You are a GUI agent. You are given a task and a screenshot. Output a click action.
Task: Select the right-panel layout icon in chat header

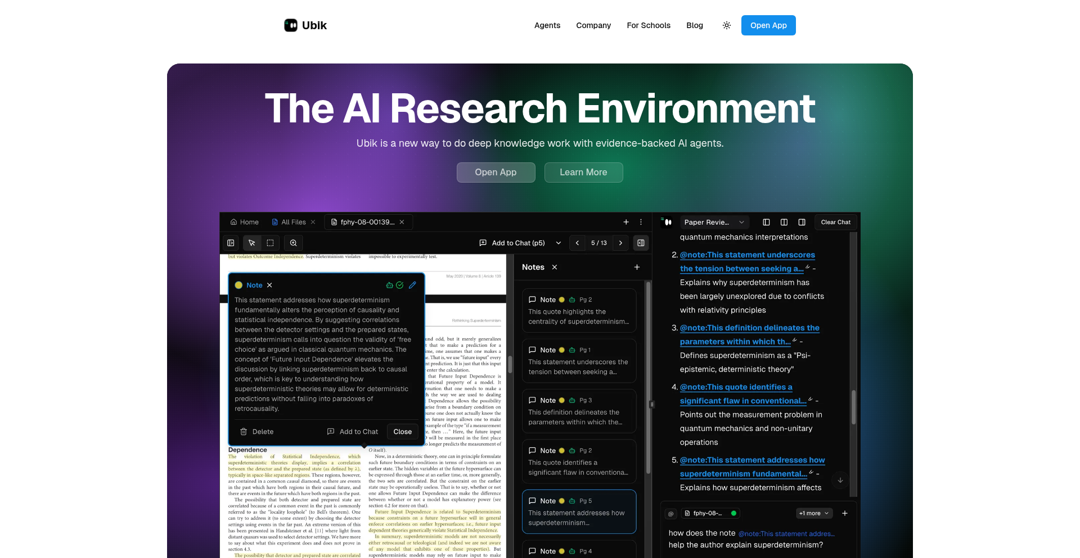click(802, 222)
